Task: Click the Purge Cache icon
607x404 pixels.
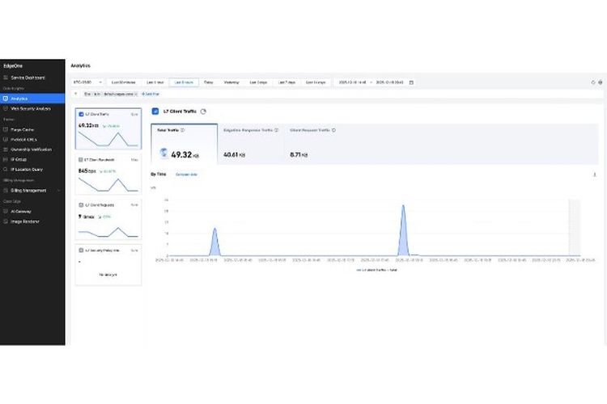Action: 6,129
